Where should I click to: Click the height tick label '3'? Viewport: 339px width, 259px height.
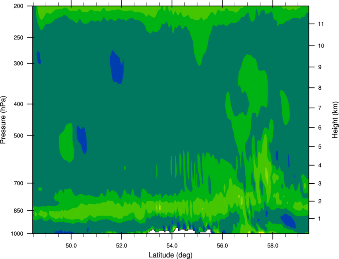pos(320,183)
